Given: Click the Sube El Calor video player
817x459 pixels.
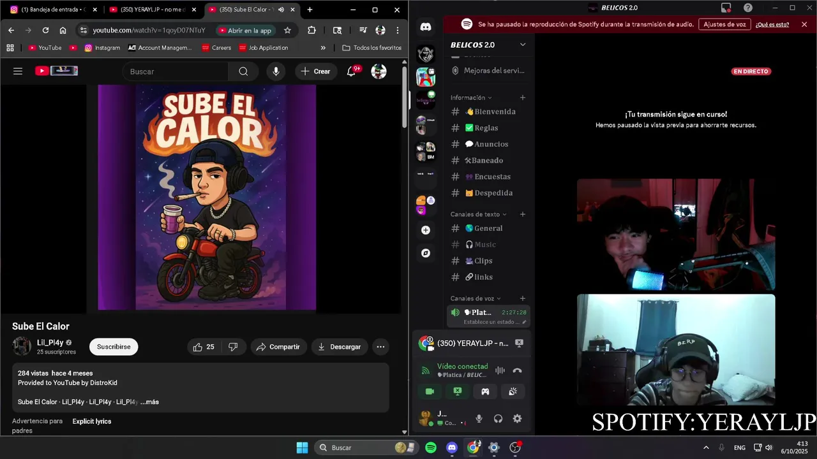Looking at the screenshot, I should point(200,198).
